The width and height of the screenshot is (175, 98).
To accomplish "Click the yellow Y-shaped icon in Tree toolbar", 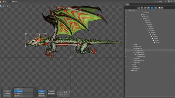I will coord(148,8).
